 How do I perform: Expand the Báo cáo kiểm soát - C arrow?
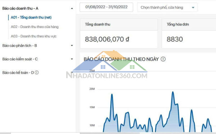[x=72, y=59]
